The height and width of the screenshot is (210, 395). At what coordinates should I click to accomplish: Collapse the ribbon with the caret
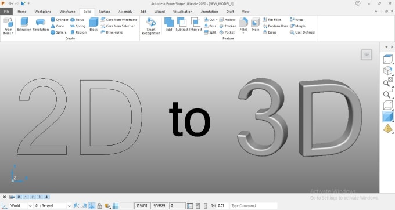(x=376, y=12)
